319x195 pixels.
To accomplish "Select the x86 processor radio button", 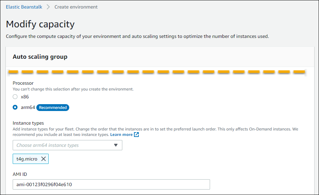I will tap(15, 97).
